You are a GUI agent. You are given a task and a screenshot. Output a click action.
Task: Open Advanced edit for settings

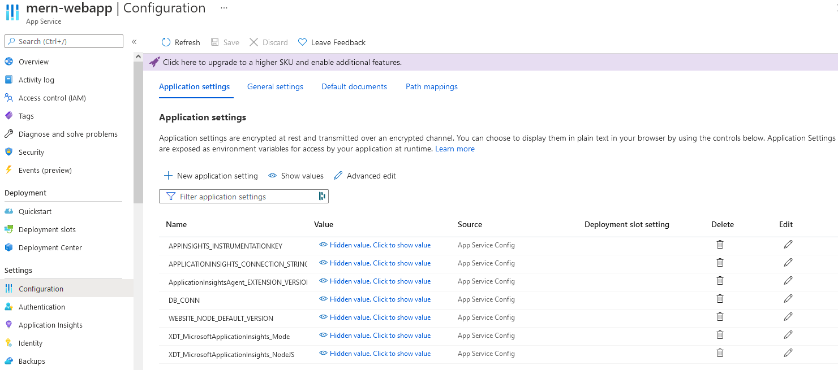click(365, 176)
